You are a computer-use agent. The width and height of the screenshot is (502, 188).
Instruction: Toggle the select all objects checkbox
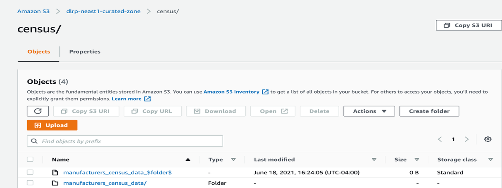(30, 159)
